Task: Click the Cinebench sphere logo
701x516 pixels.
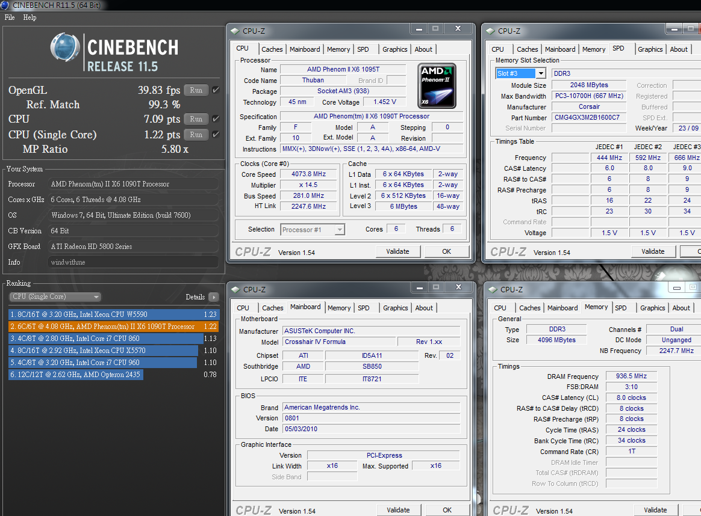Action: pos(65,47)
